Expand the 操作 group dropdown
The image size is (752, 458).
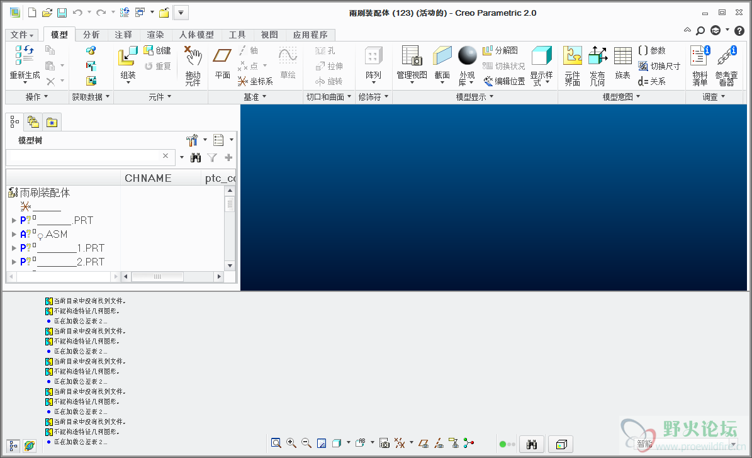36,97
